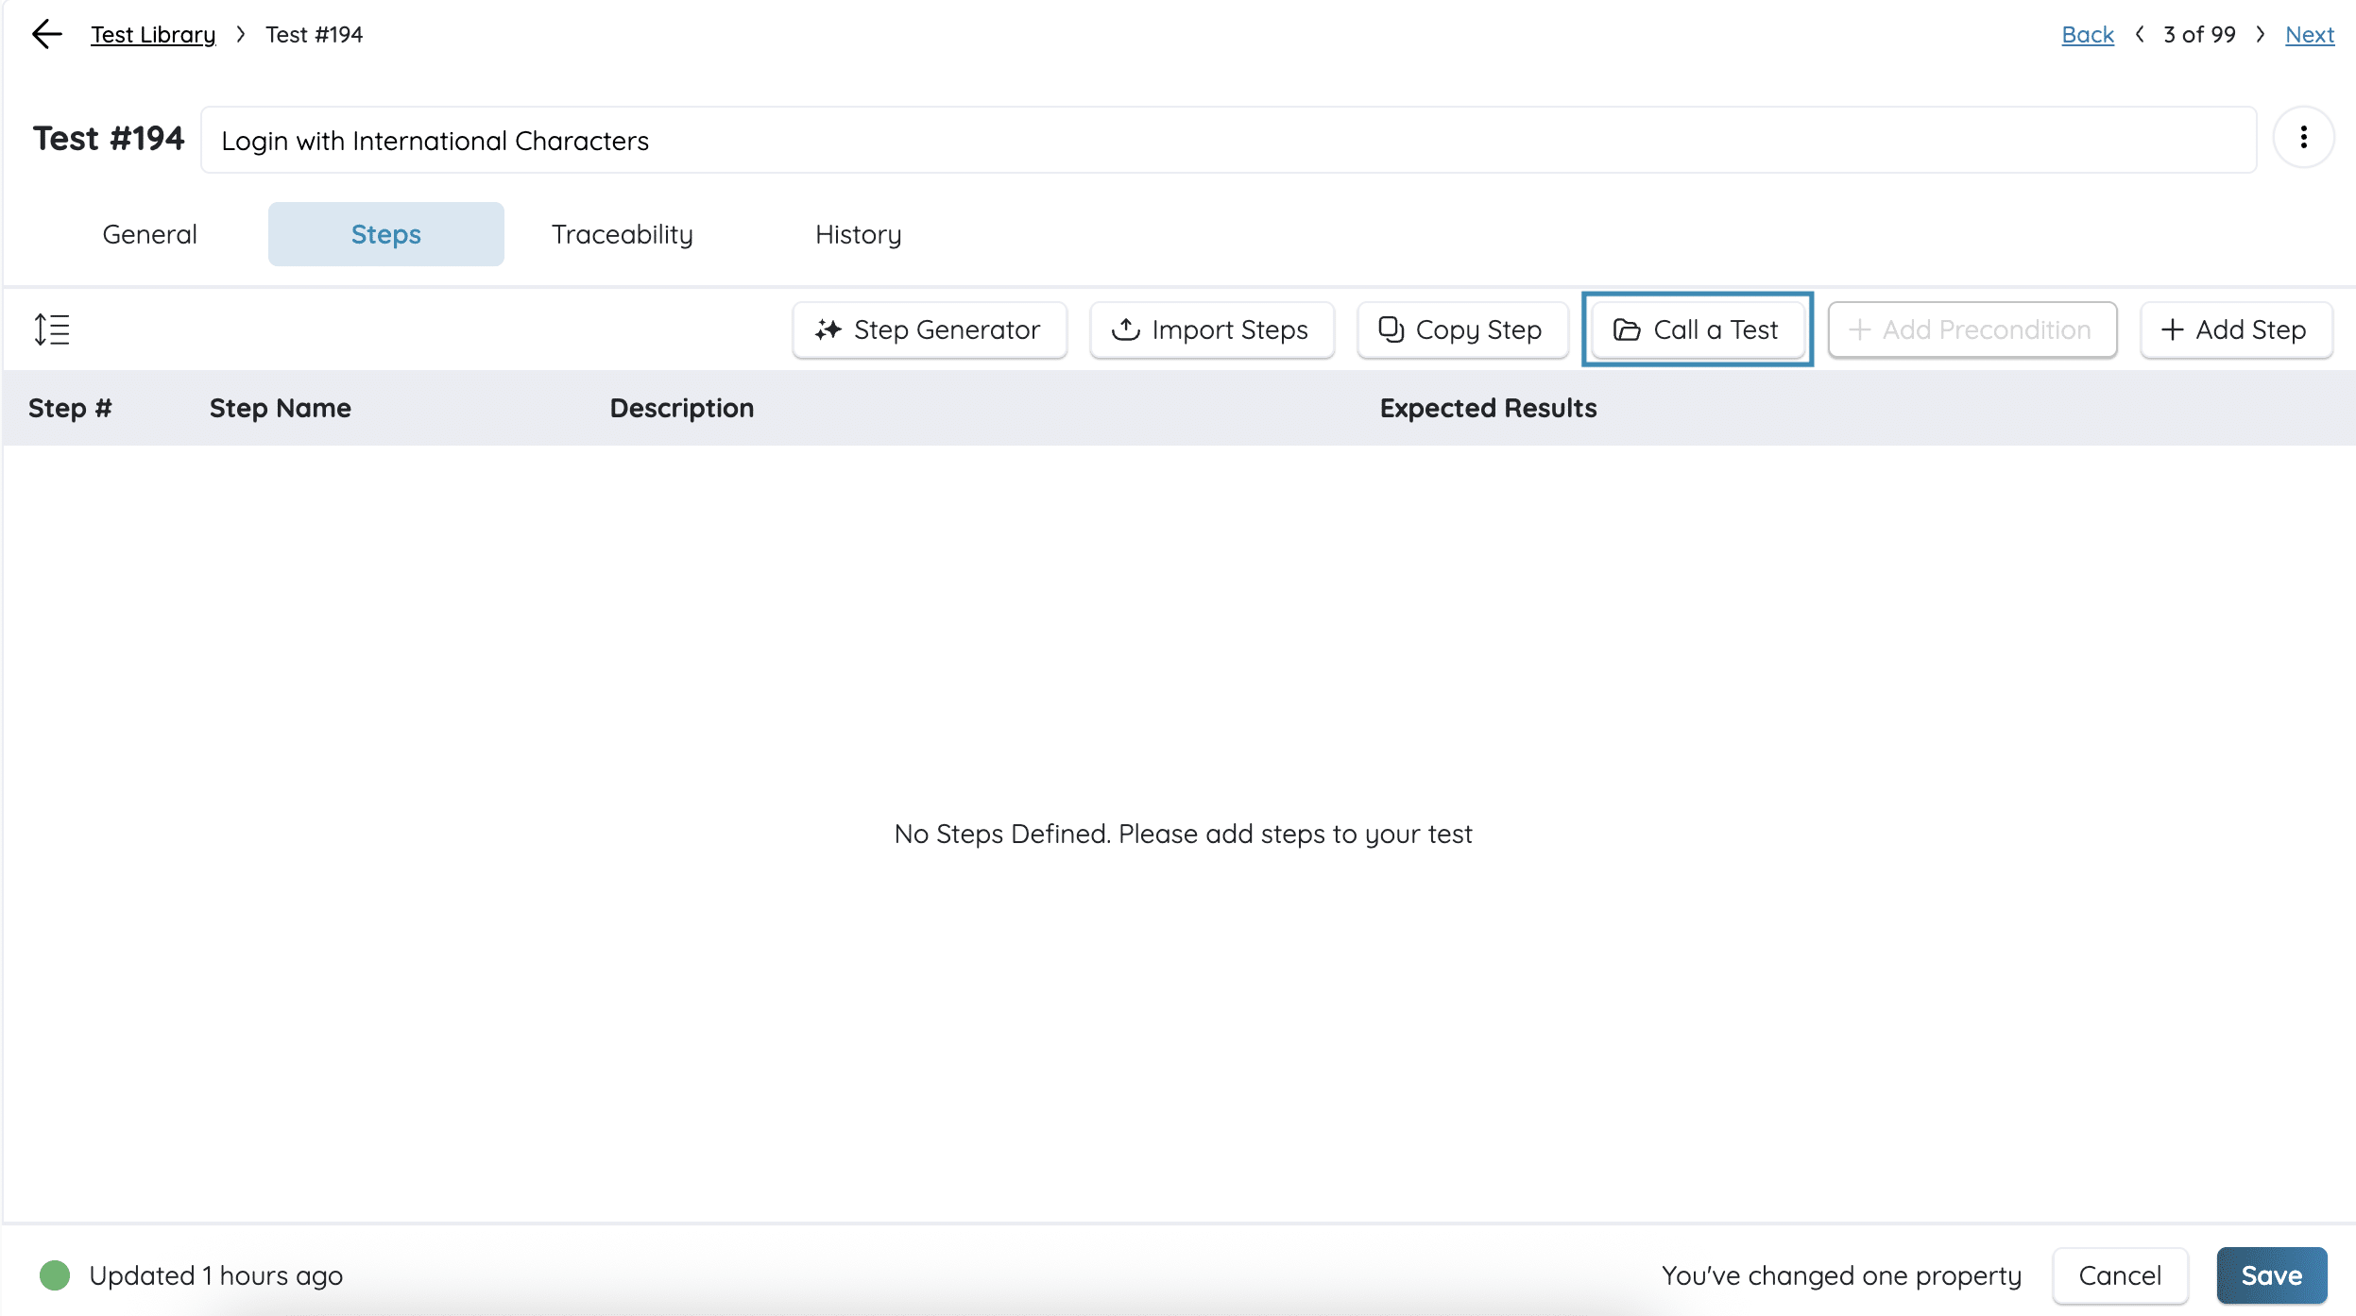
Task: Click the reorder steps list icon
Action: (52, 329)
